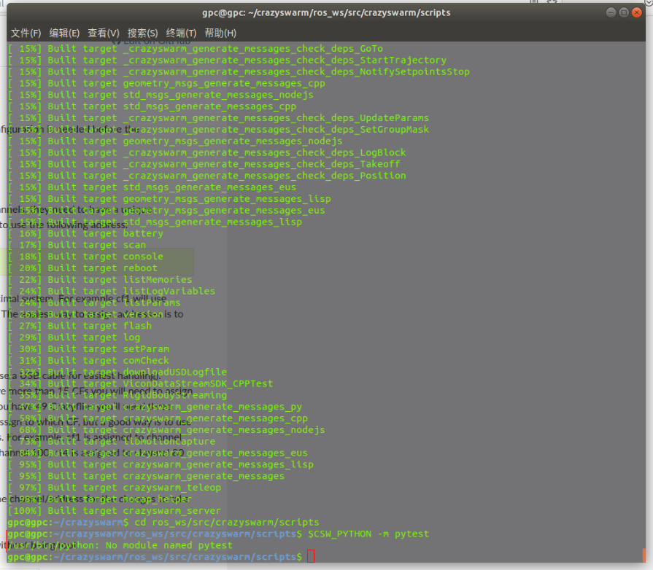Click the "[100%] Built target crazyswarm_server" line

point(114,511)
